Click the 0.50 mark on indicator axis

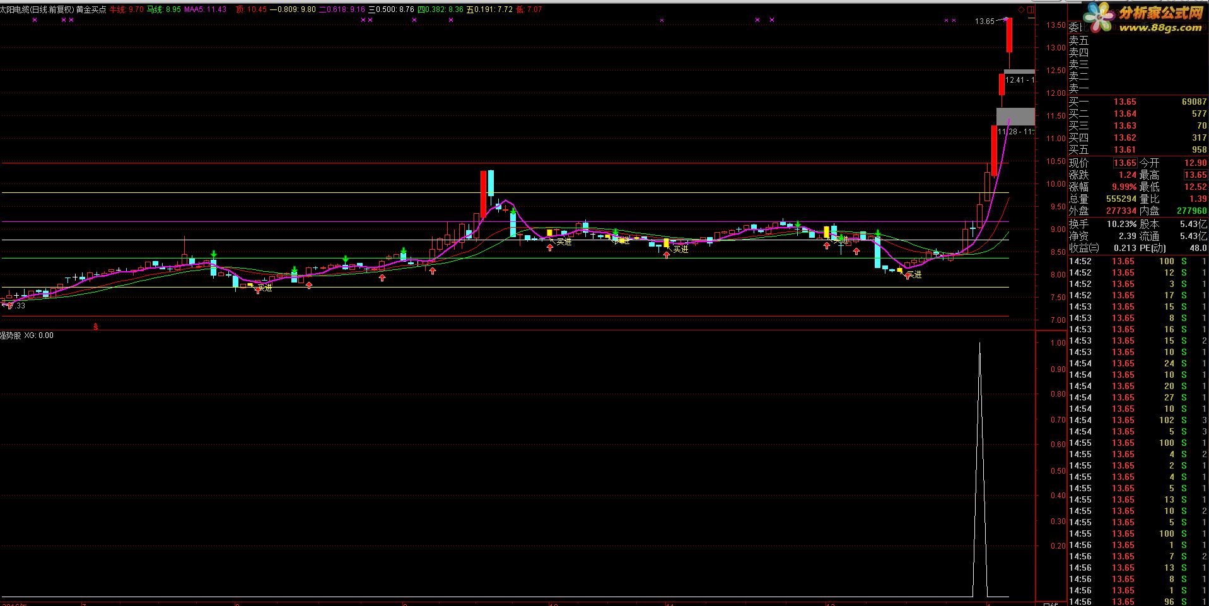tap(1058, 470)
